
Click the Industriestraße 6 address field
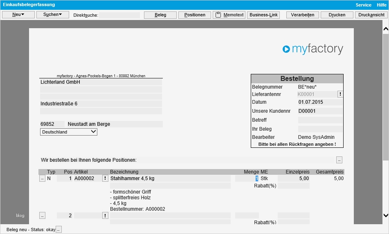101,104
